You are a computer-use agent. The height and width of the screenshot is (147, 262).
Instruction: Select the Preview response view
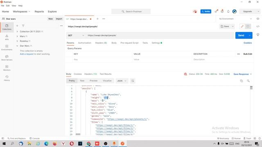pyautogui.click(x=93, y=81)
